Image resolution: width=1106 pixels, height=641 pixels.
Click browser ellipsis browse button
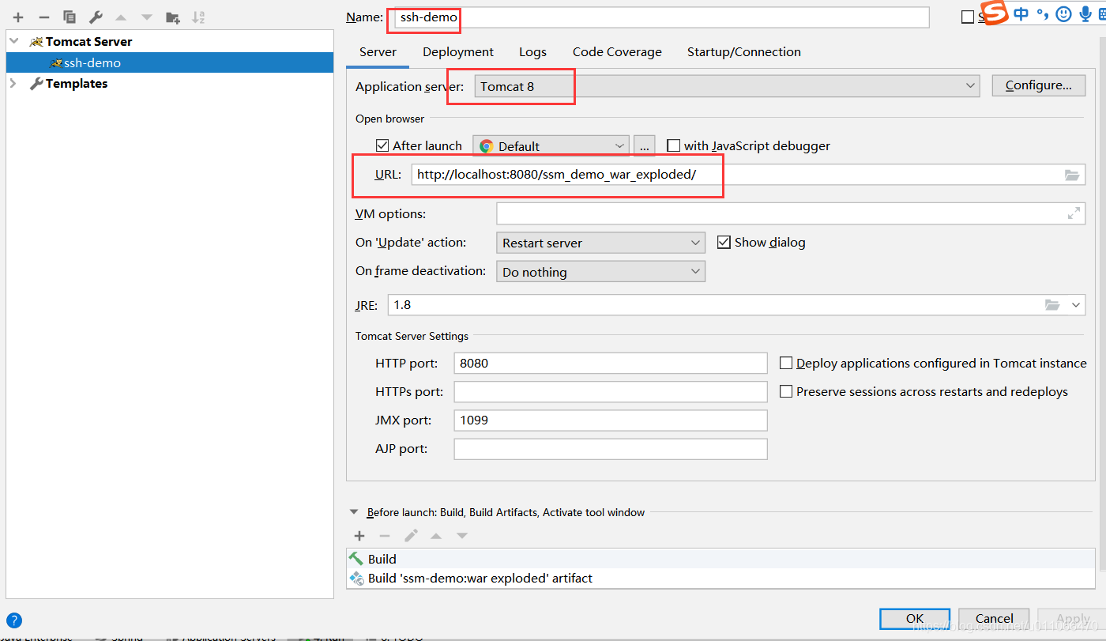(x=645, y=146)
